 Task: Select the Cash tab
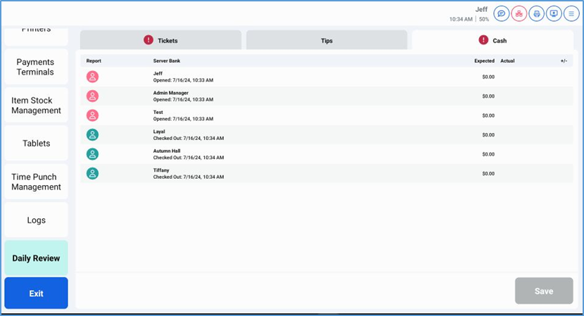493,40
